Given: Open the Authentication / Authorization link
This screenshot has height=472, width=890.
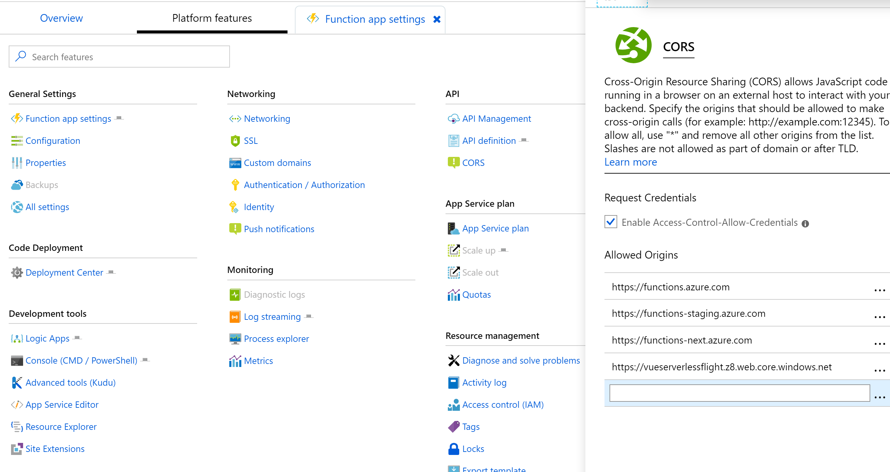Looking at the screenshot, I should [x=304, y=185].
